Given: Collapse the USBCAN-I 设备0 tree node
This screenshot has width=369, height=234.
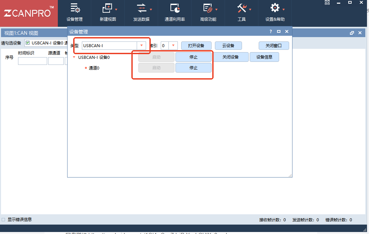Looking at the screenshot, I should click(x=74, y=57).
